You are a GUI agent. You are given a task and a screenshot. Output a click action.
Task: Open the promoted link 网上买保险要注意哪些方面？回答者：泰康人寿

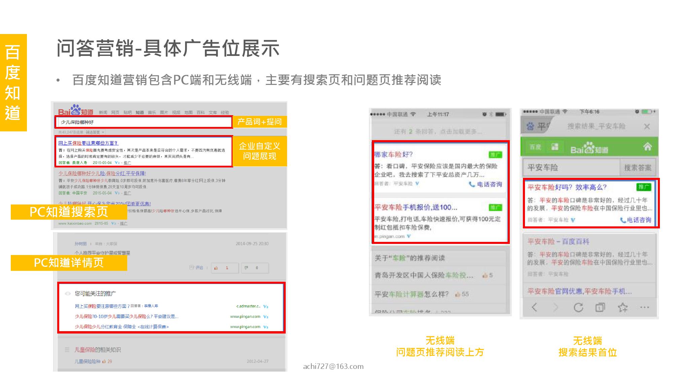(x=116, y=306)
